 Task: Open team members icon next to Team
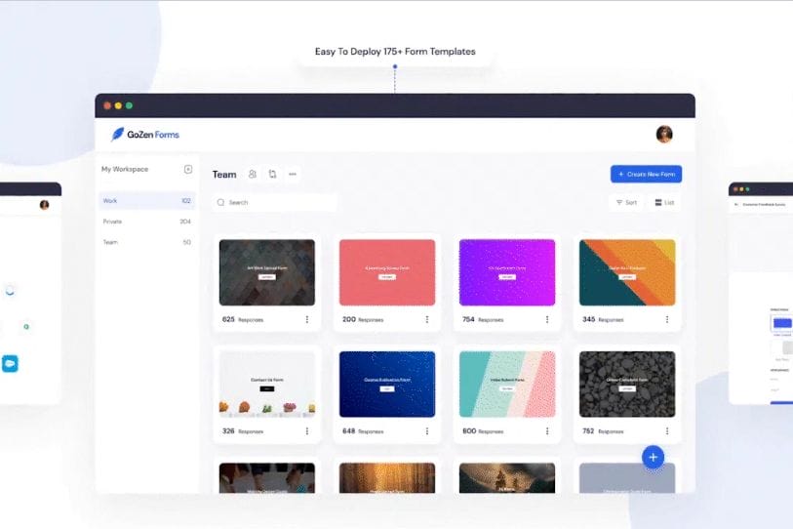[x=253, y=174]
